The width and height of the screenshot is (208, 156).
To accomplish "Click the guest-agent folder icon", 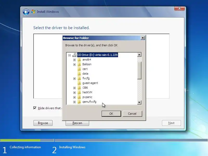I will click(x=79, y=83).
